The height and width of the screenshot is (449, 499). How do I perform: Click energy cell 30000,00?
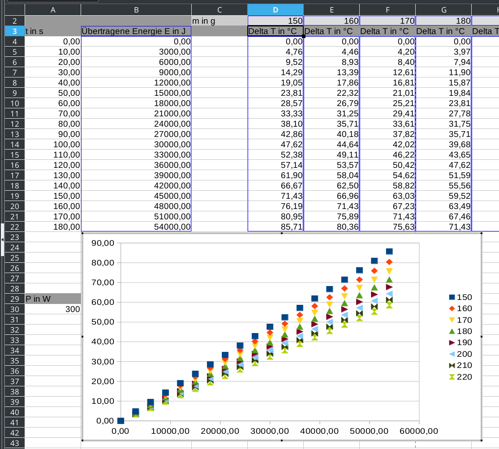pyautogui.click(x=136, y=145)
